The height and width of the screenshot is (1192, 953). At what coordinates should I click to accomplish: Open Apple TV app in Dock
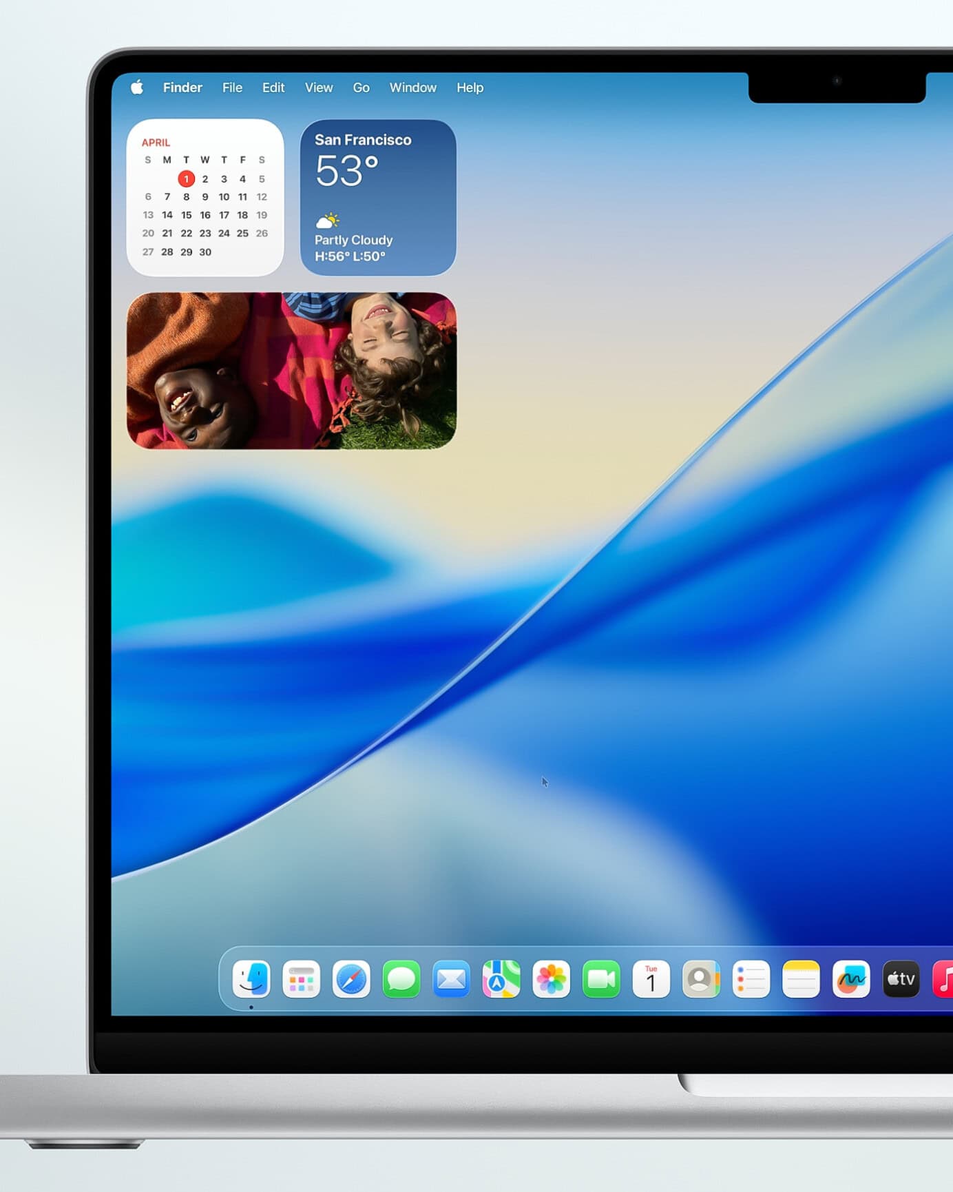[901, 978]
